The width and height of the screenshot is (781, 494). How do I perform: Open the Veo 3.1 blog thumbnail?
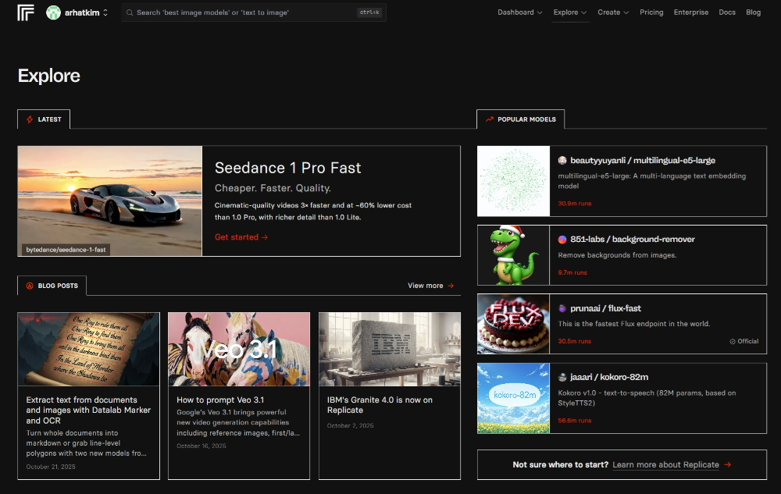[x=239, y=349]
